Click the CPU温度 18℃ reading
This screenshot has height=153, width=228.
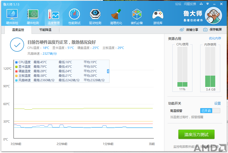[x=38, y=48]
